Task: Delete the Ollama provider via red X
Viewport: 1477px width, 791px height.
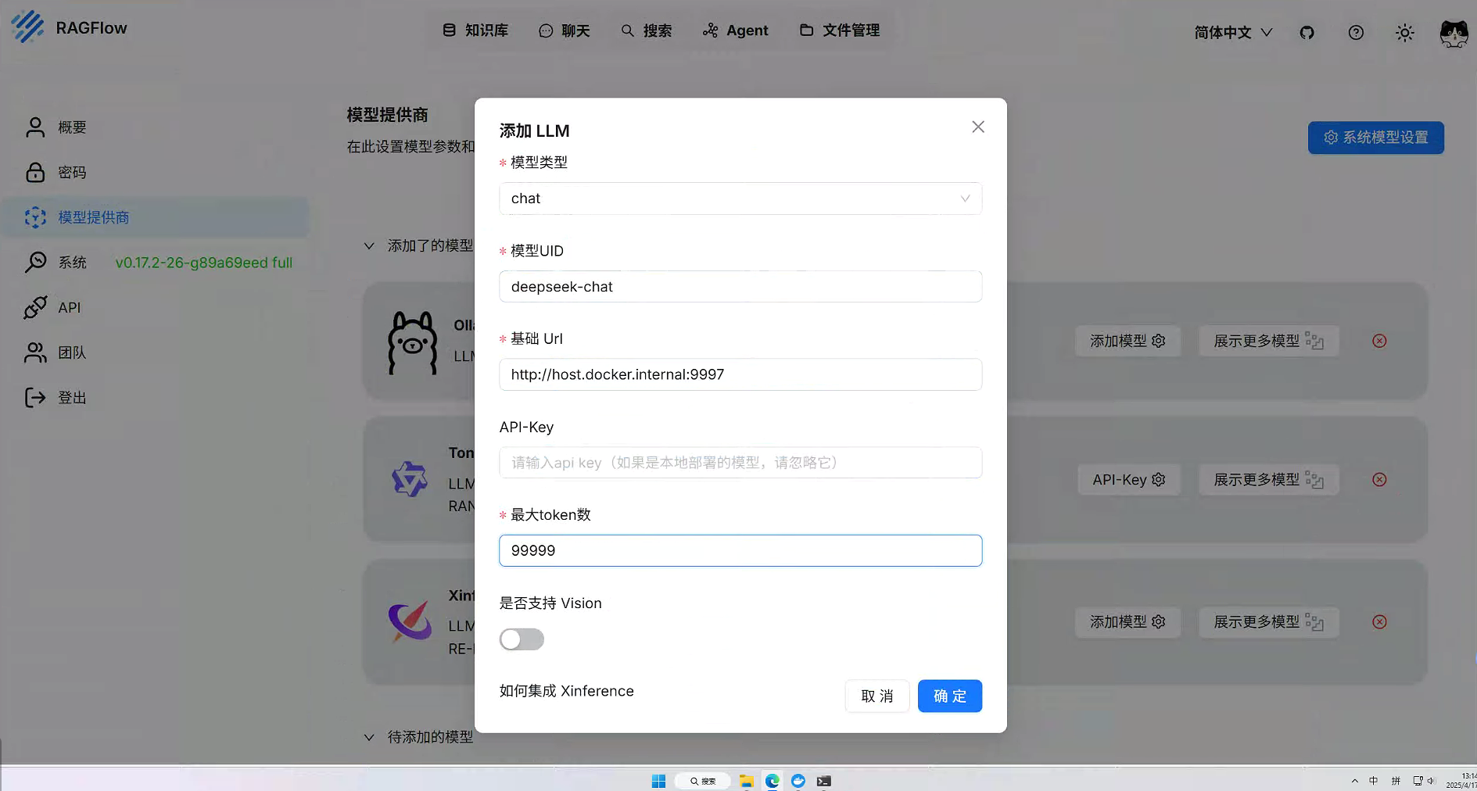Action: click(x=1379, y=341)
